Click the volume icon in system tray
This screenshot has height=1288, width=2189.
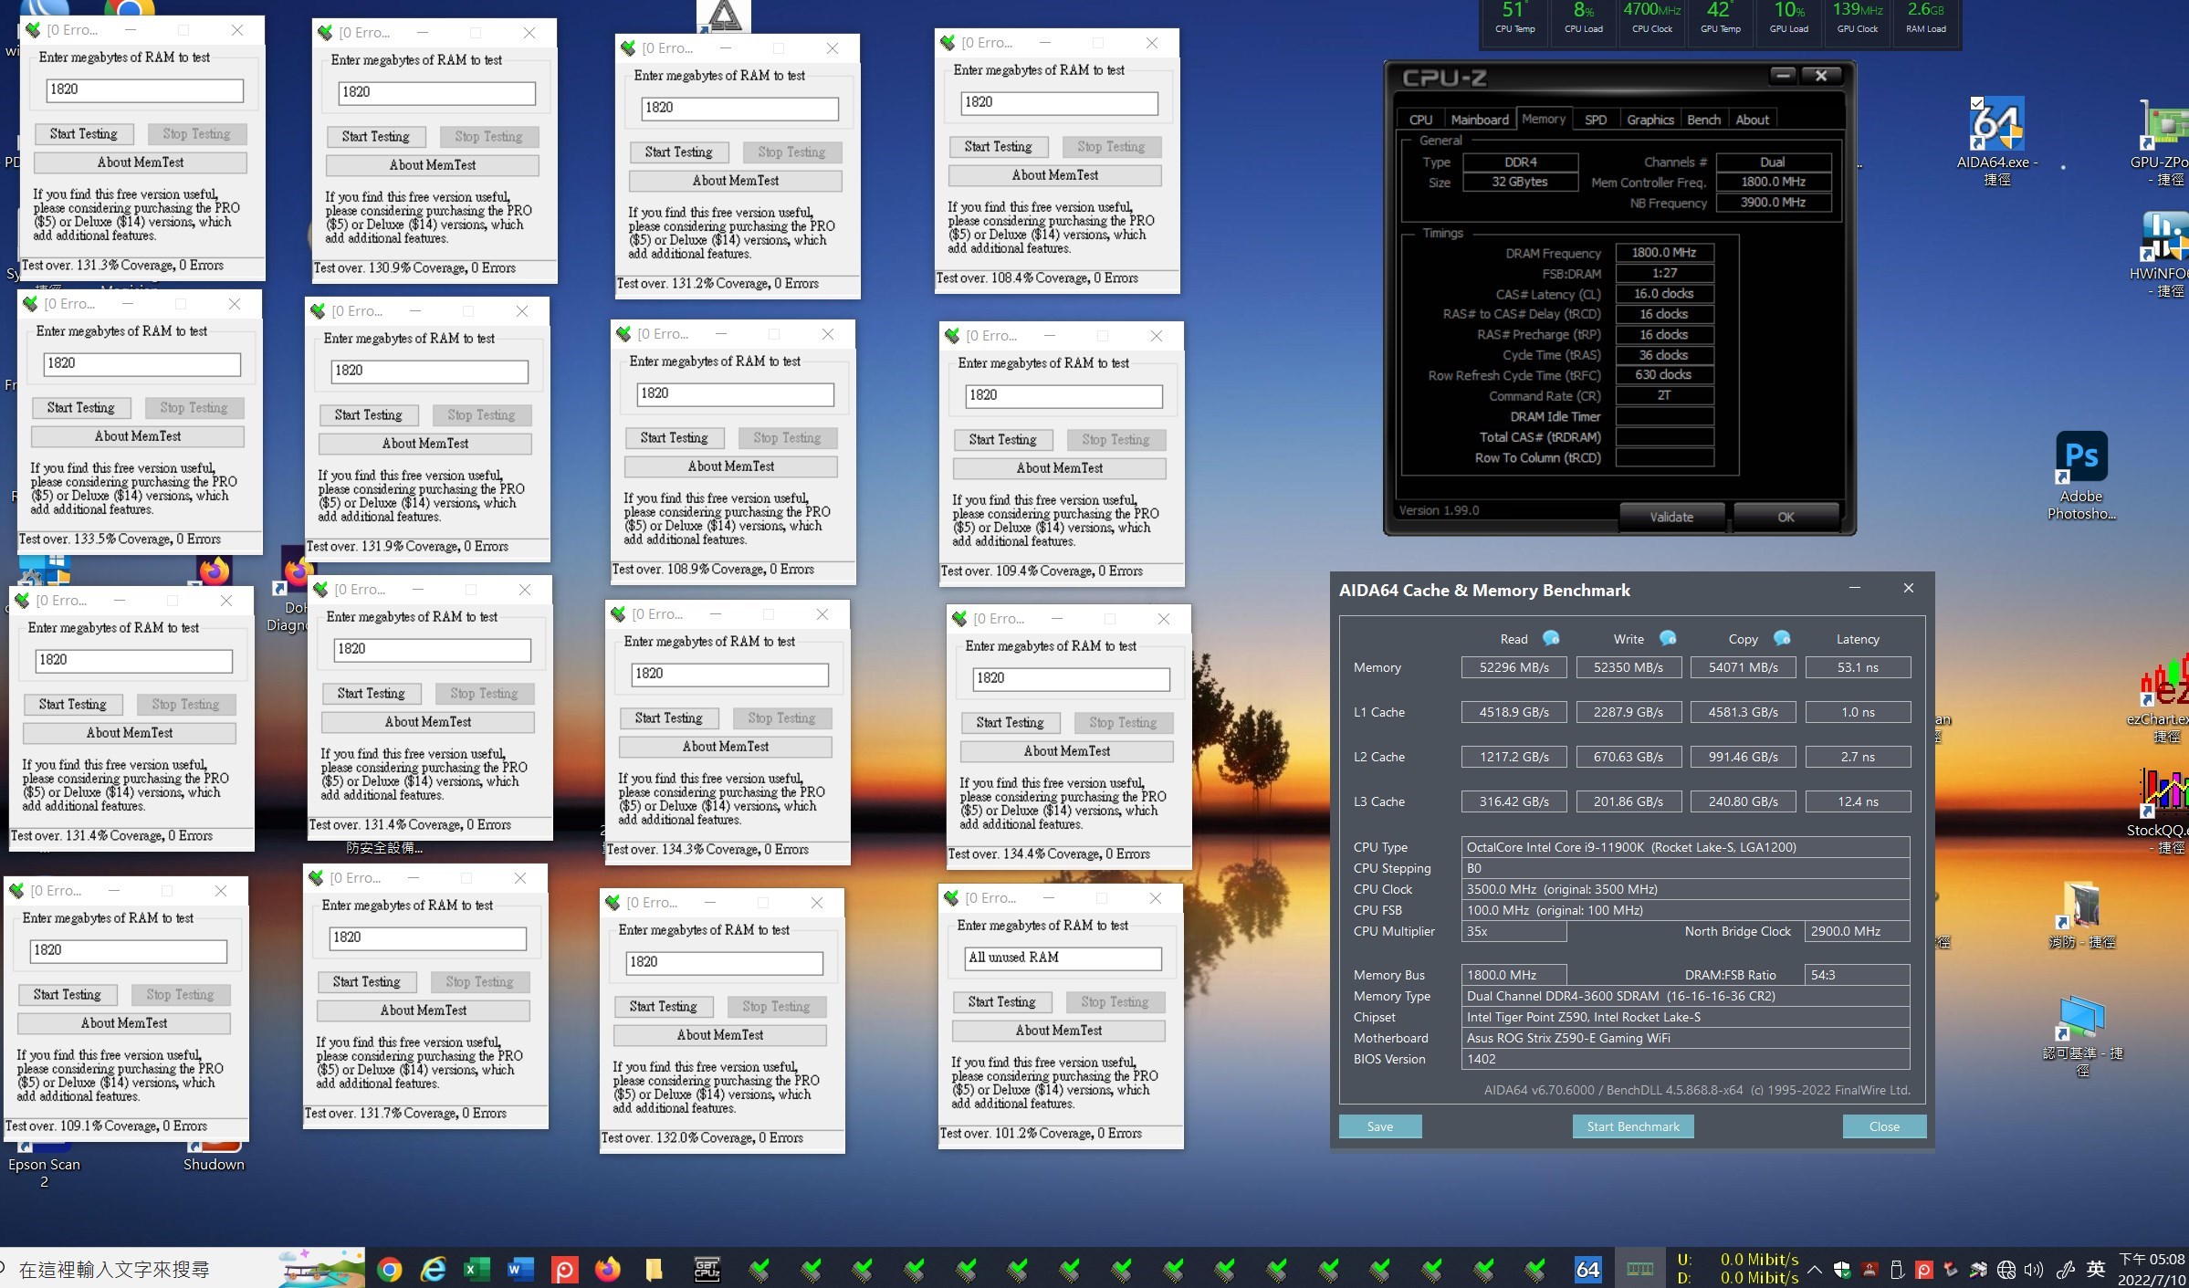2033,1270
